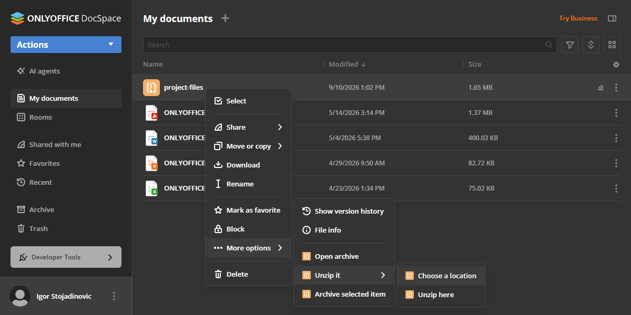Click the ONLYOFFICE DocSpace logo
This screenshot has height=315, width=631.
(66, 18)
